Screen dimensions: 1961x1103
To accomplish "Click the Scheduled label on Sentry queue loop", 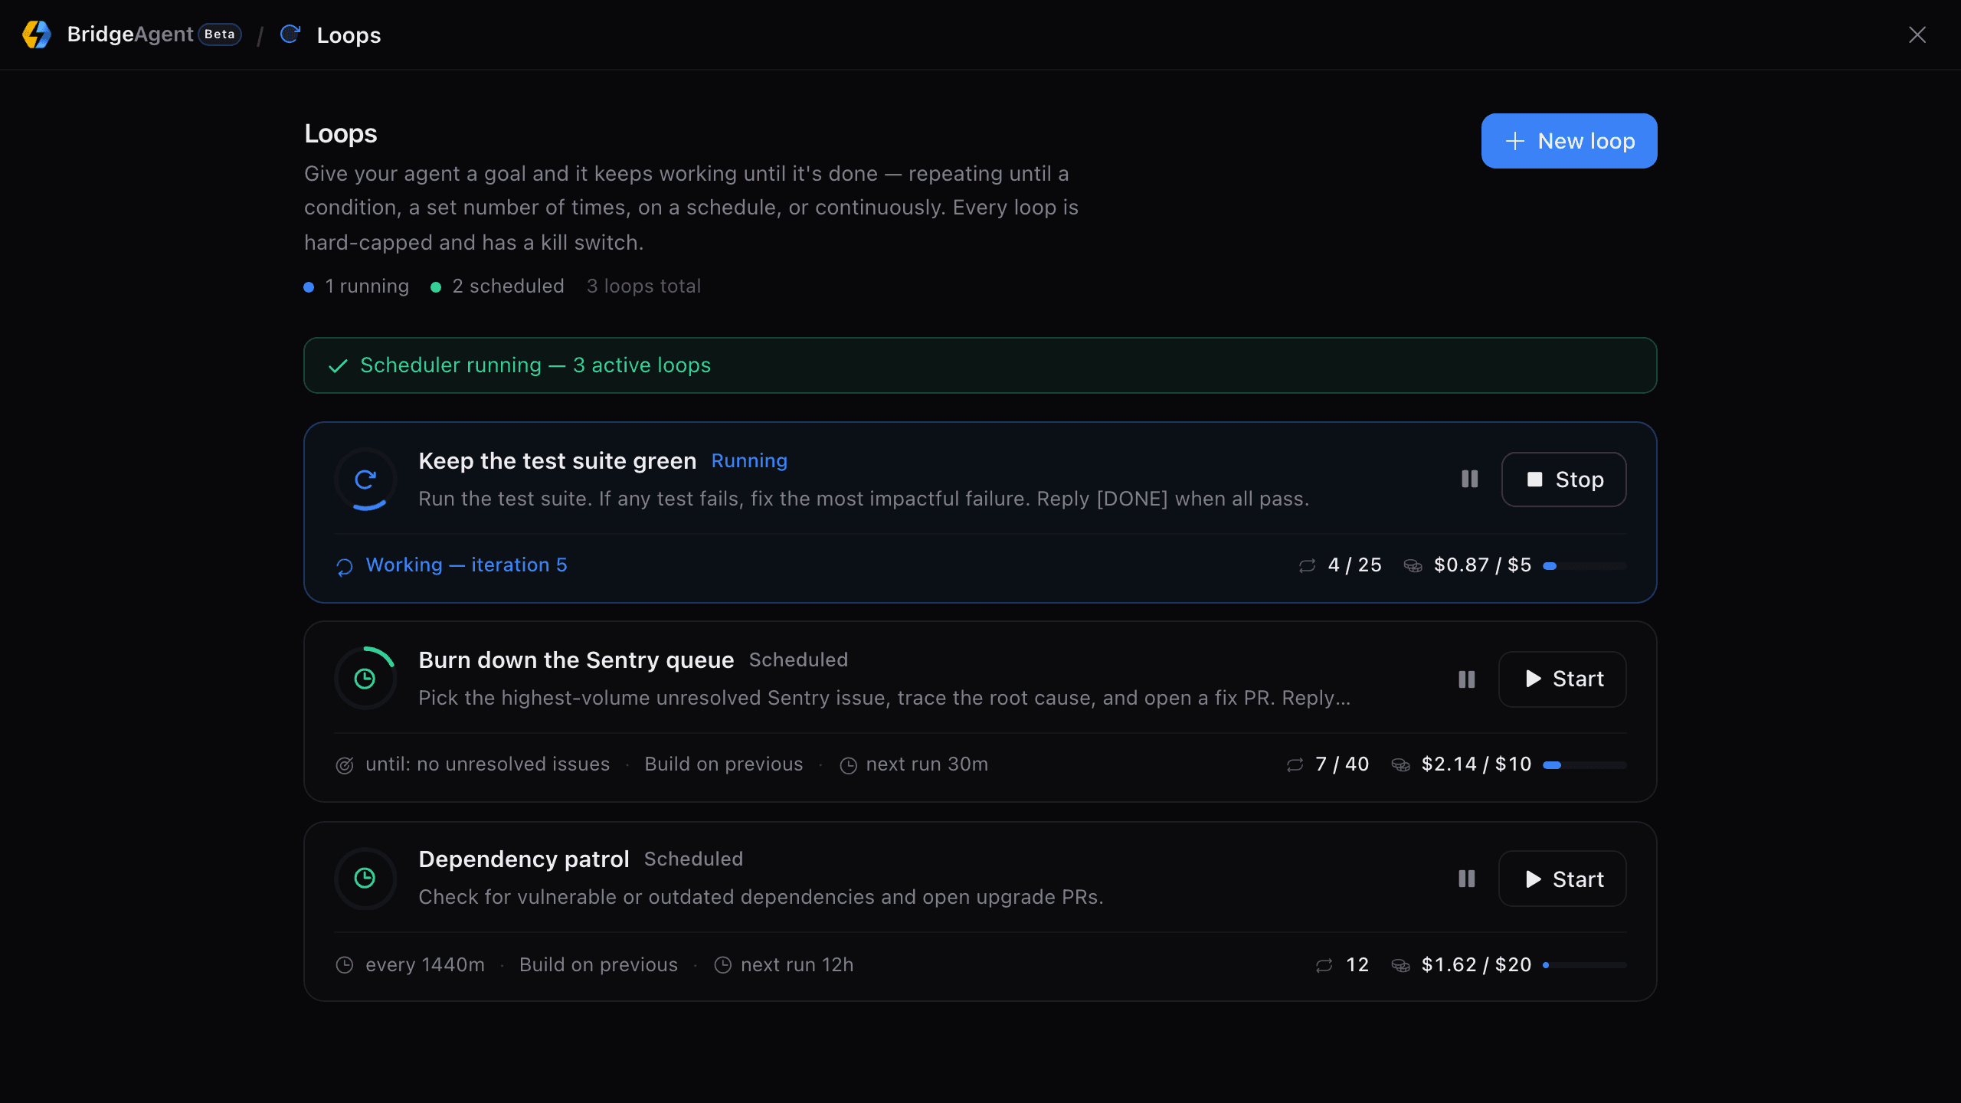I will 798,660.
